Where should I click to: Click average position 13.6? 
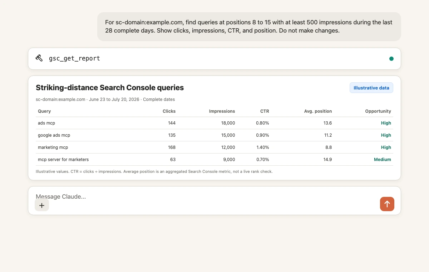328,123
